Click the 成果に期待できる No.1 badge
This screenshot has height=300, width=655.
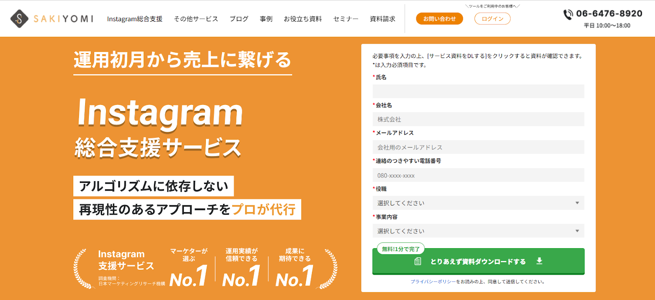coord(295,267)
